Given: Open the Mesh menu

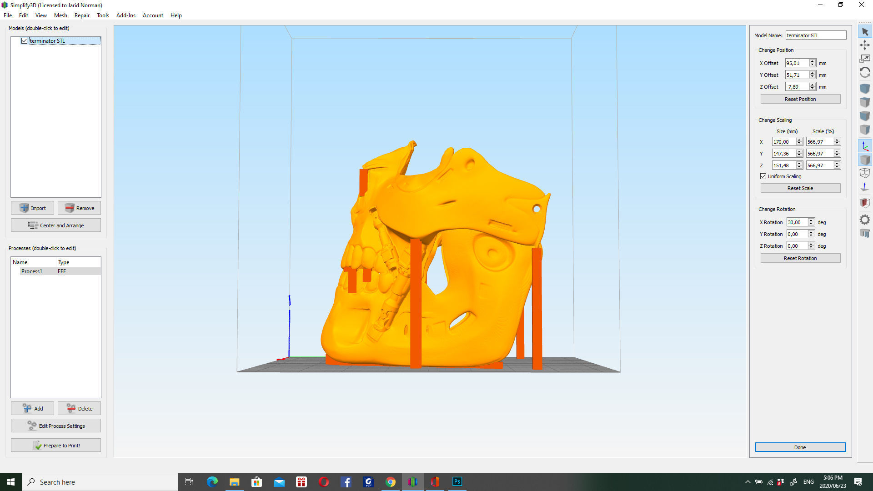Looking at the screenshot, I should (x=60, y=15).
